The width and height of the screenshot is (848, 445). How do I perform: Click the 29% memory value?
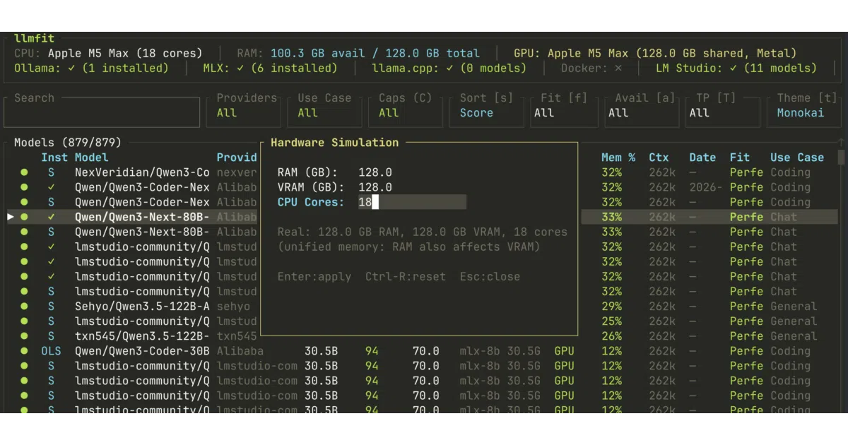612,306
